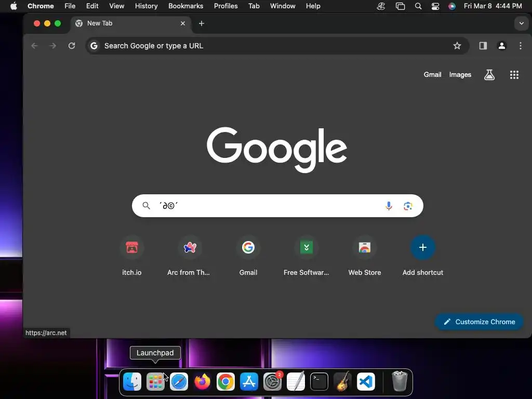Viewport: 532px width, 399px height.
Task: Click the Chrome back navigation arrow
Action: pos(34,46)
